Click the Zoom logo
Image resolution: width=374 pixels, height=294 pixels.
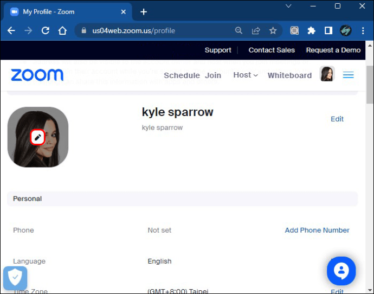point(37,75)
